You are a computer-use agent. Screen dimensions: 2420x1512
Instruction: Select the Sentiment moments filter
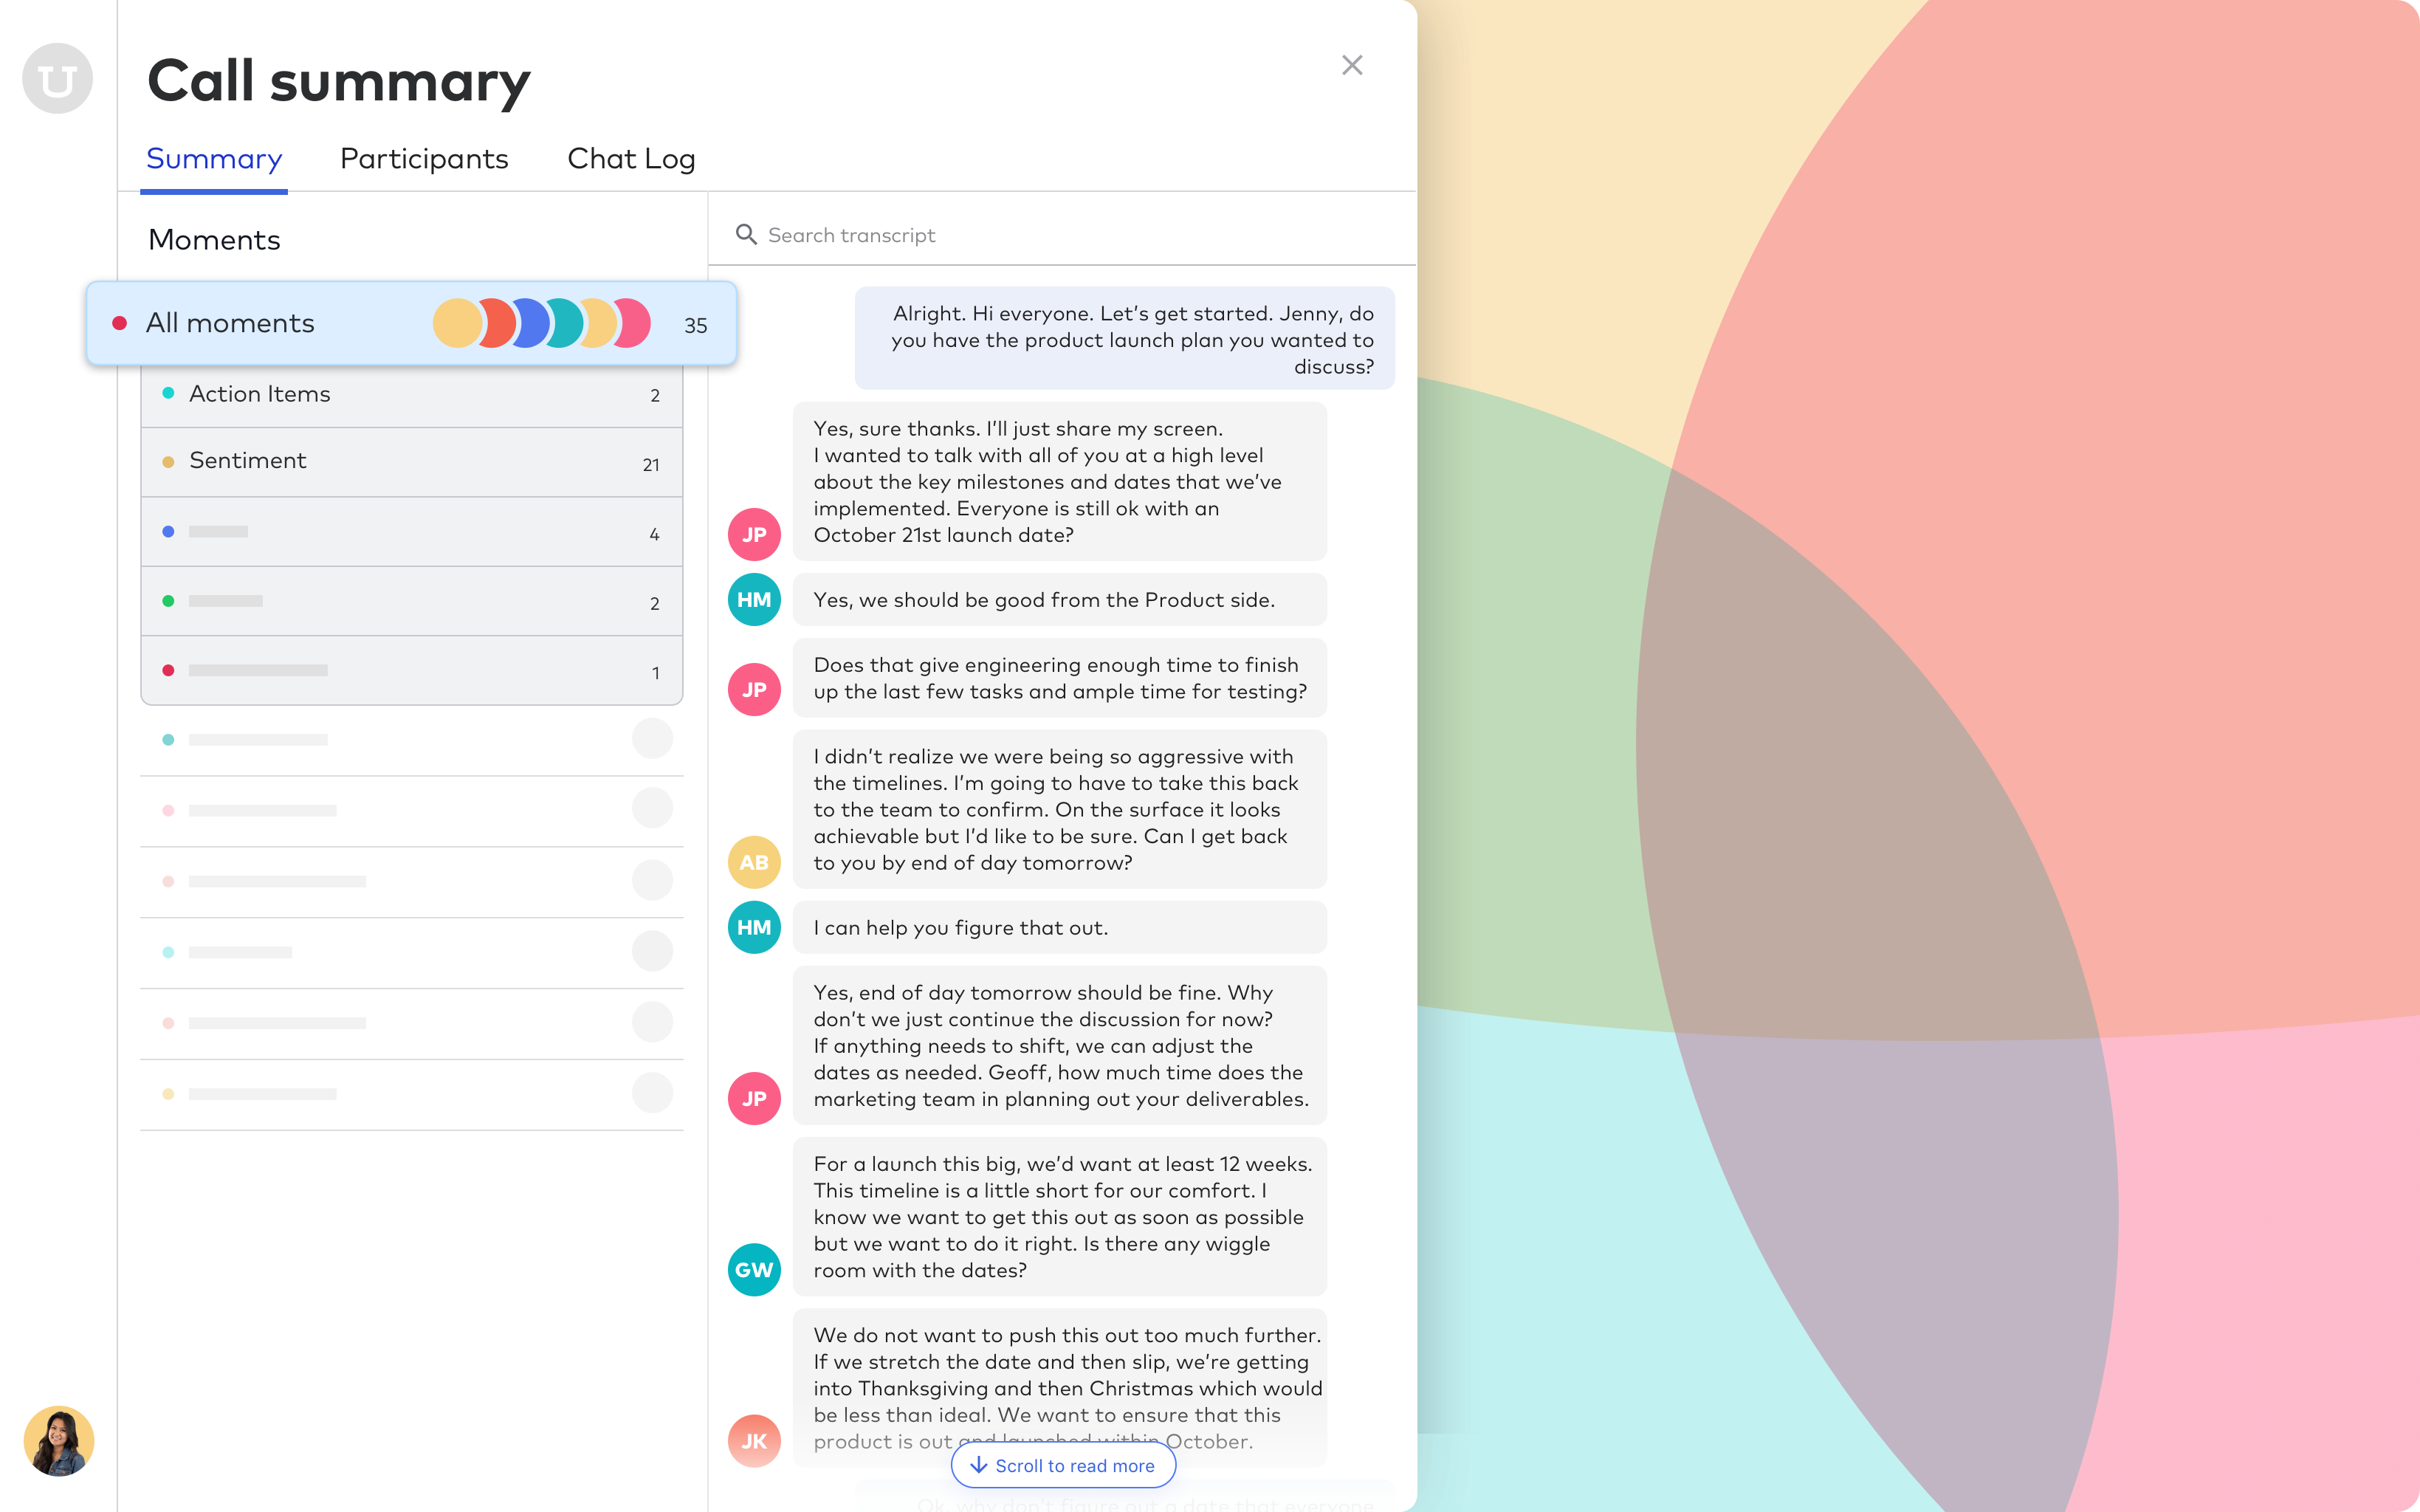(x=409, y=460)
